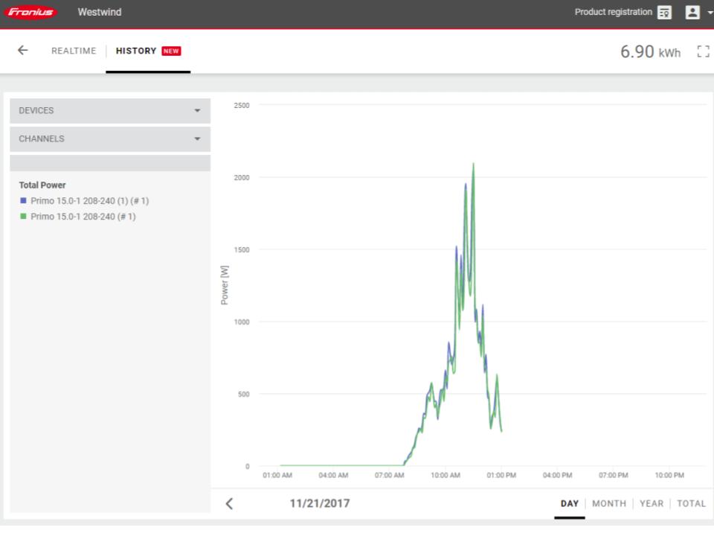Toggle Primo 15.0-1 208-240 (# 1) series
Image resolution: width=714 pixels, height=536 pixels.
tap(83, 217)
